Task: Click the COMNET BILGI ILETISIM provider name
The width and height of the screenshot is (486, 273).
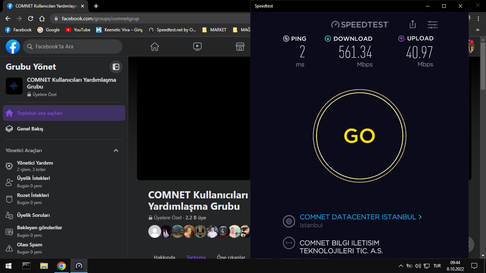Action: coord(341,247)
